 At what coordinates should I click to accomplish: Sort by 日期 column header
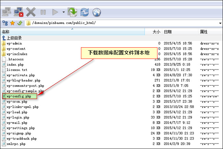[180, 32]
